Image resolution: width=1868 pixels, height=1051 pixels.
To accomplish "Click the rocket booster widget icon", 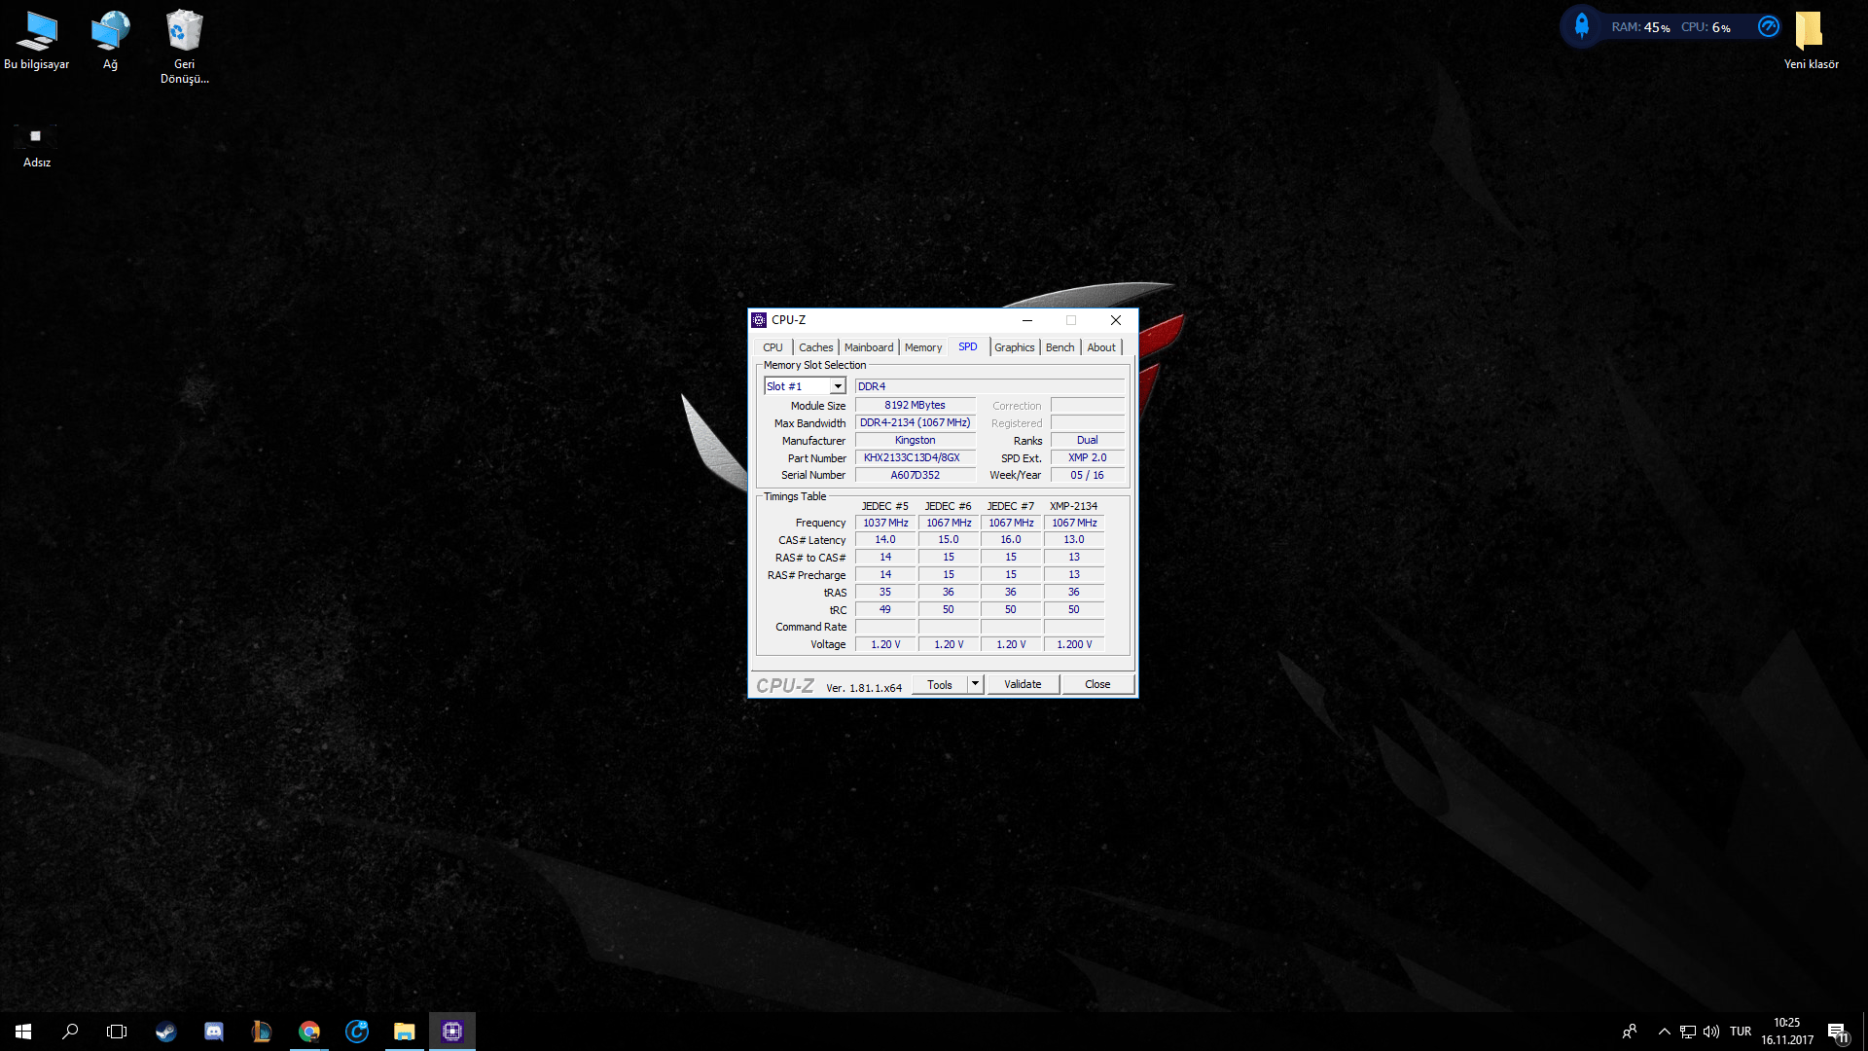I will point(1582,26).
